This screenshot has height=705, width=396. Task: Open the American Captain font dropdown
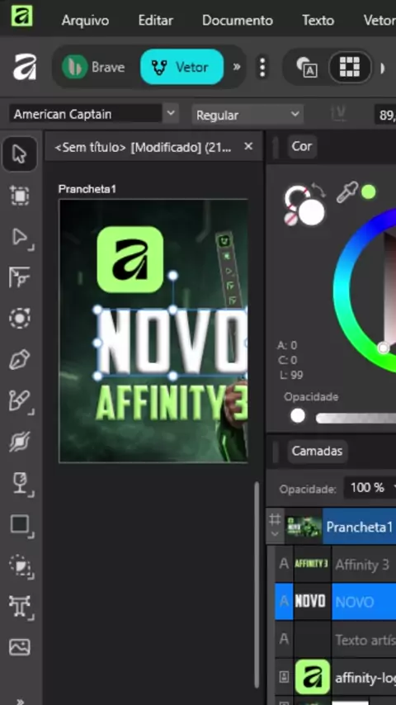point(170,113)
